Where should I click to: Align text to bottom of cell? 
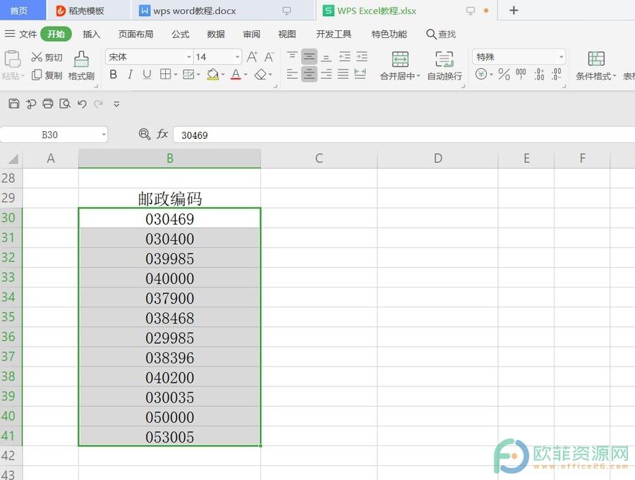click(326, 56)
